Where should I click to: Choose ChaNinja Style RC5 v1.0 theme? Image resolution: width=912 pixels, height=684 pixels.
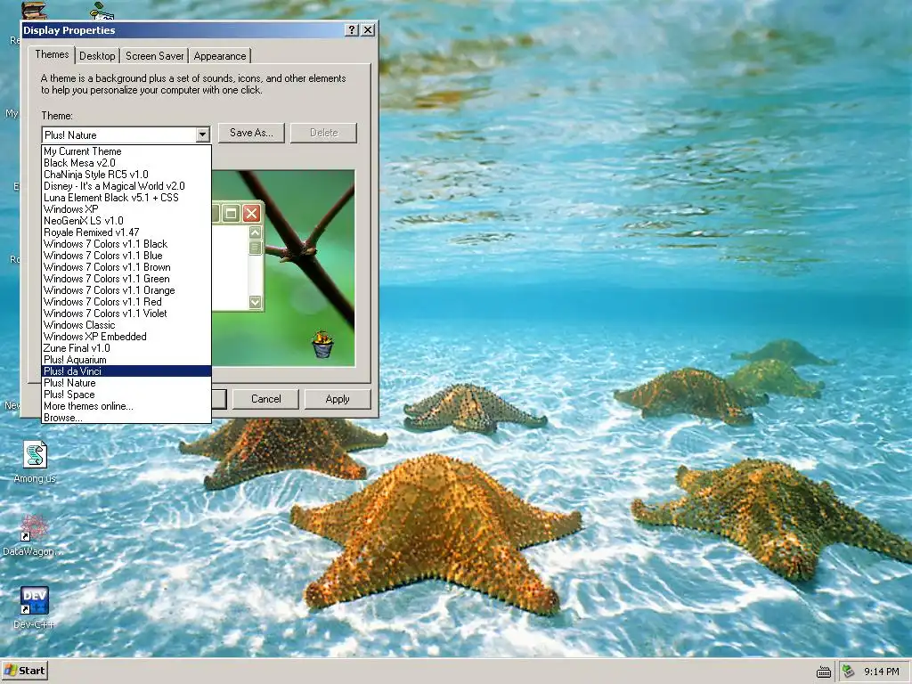(126, 175)
